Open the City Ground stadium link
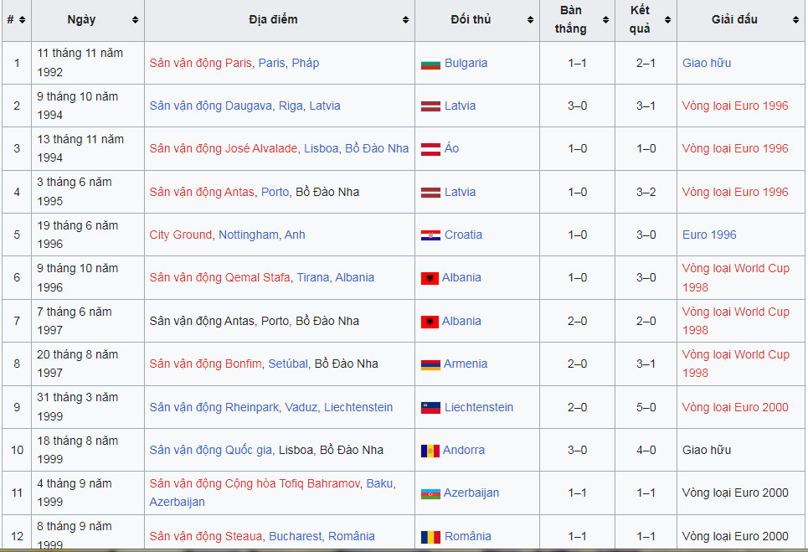808x552 pixels. point(181,235)
